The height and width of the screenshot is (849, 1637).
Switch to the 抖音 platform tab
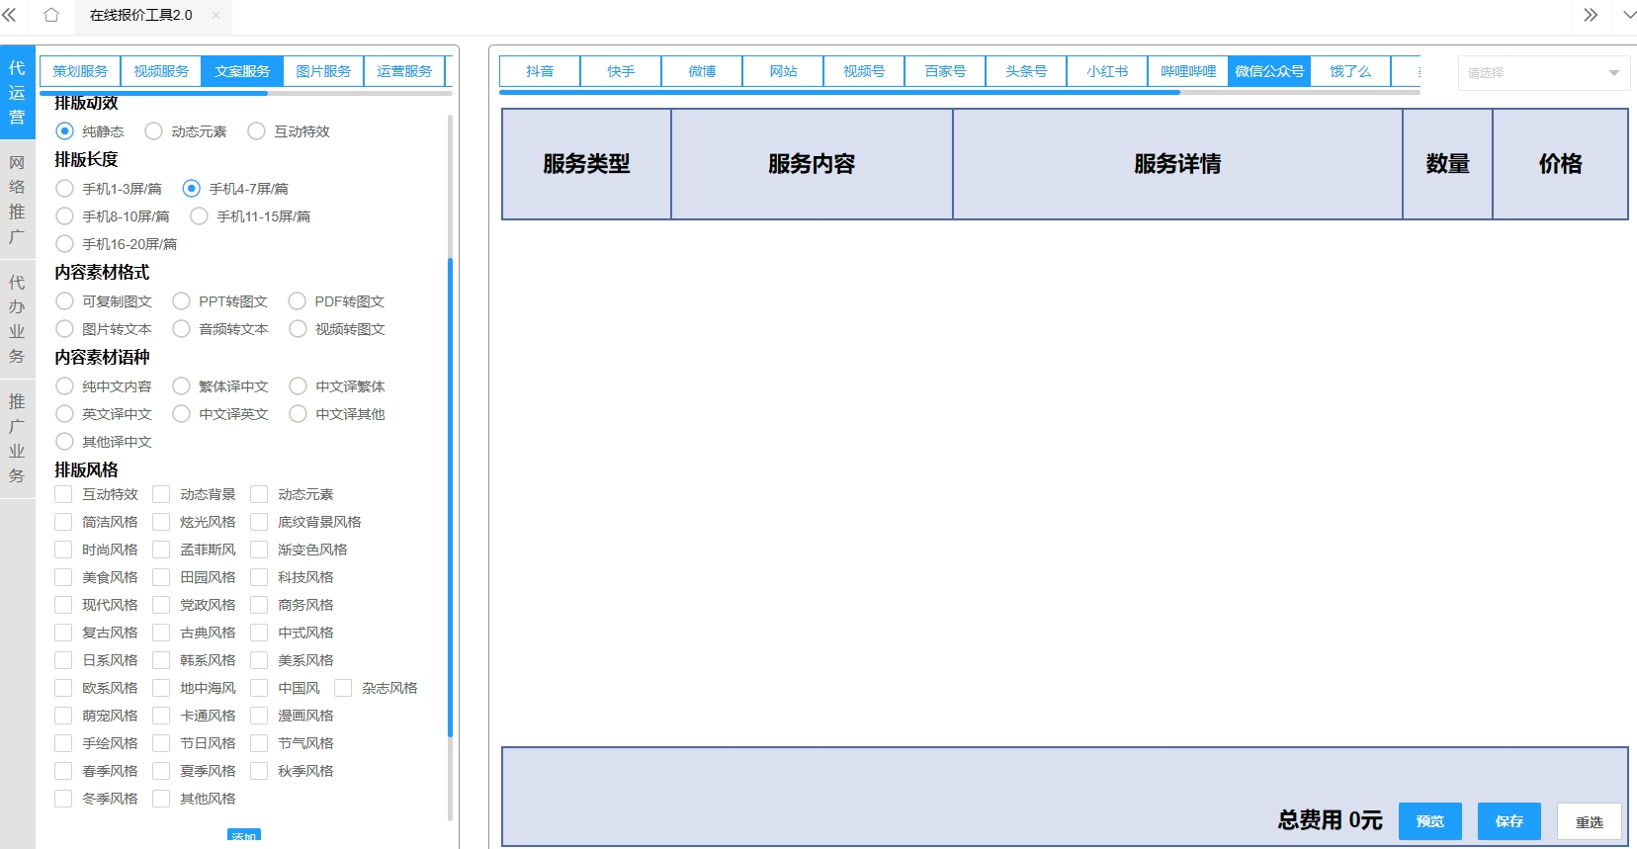tap(540, 71)
